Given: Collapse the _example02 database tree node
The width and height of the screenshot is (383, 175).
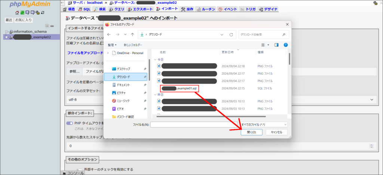Looking at the screenshot, I should (7, 37).
